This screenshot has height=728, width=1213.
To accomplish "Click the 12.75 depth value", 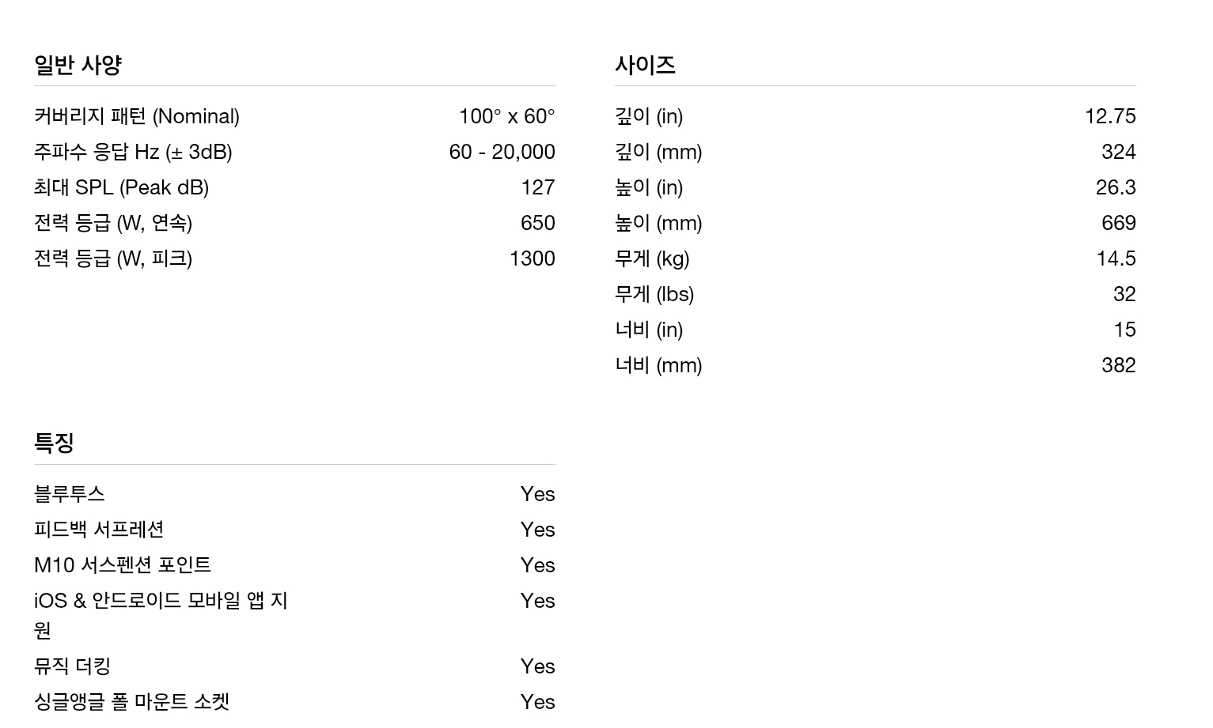I will (x=1109, y=116).
